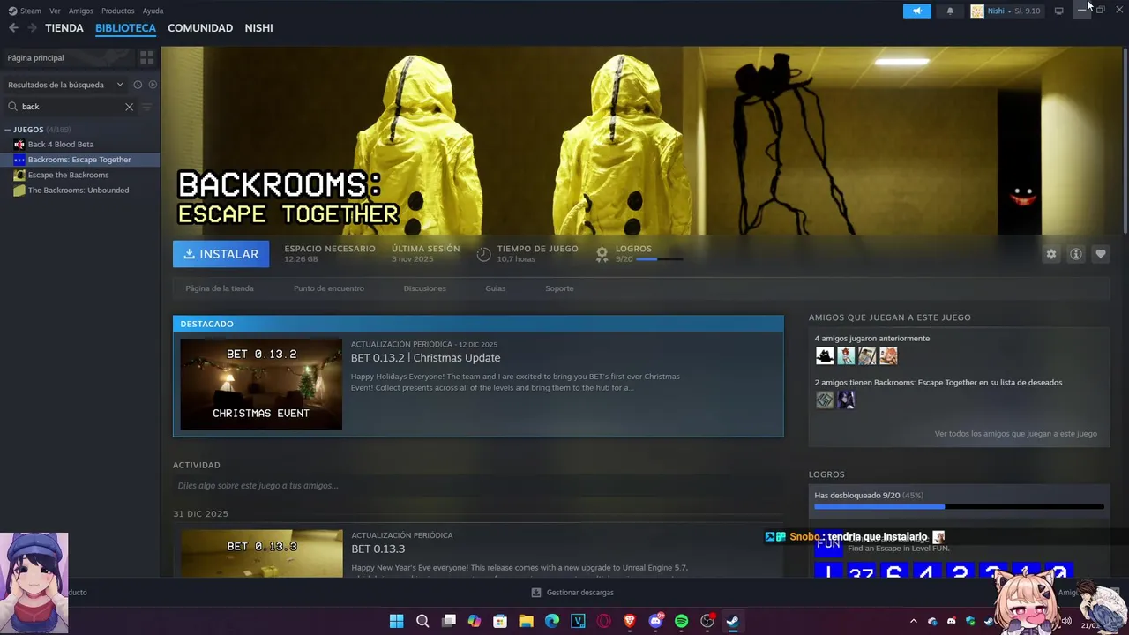Open advanced filters icon beside search
The image size is (1129, 635).
[x=146, y=107]
